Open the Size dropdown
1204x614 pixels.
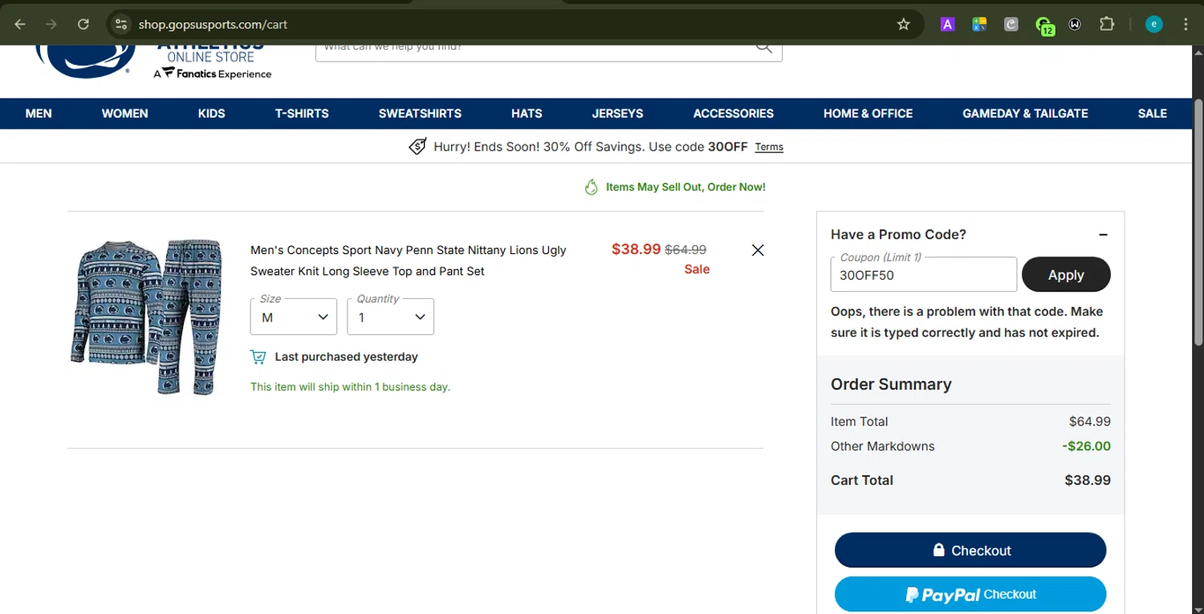coord(294,317)
